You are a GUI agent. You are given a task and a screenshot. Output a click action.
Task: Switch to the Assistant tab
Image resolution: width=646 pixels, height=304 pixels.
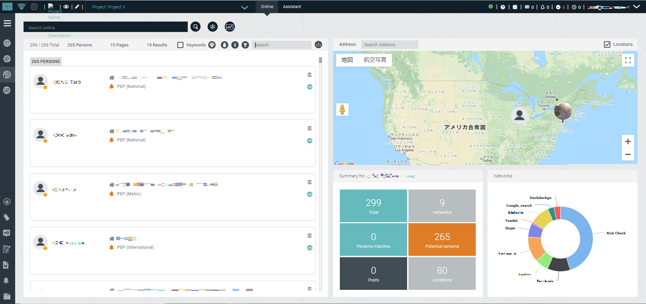pyautogui.click(x=292, y=7)
